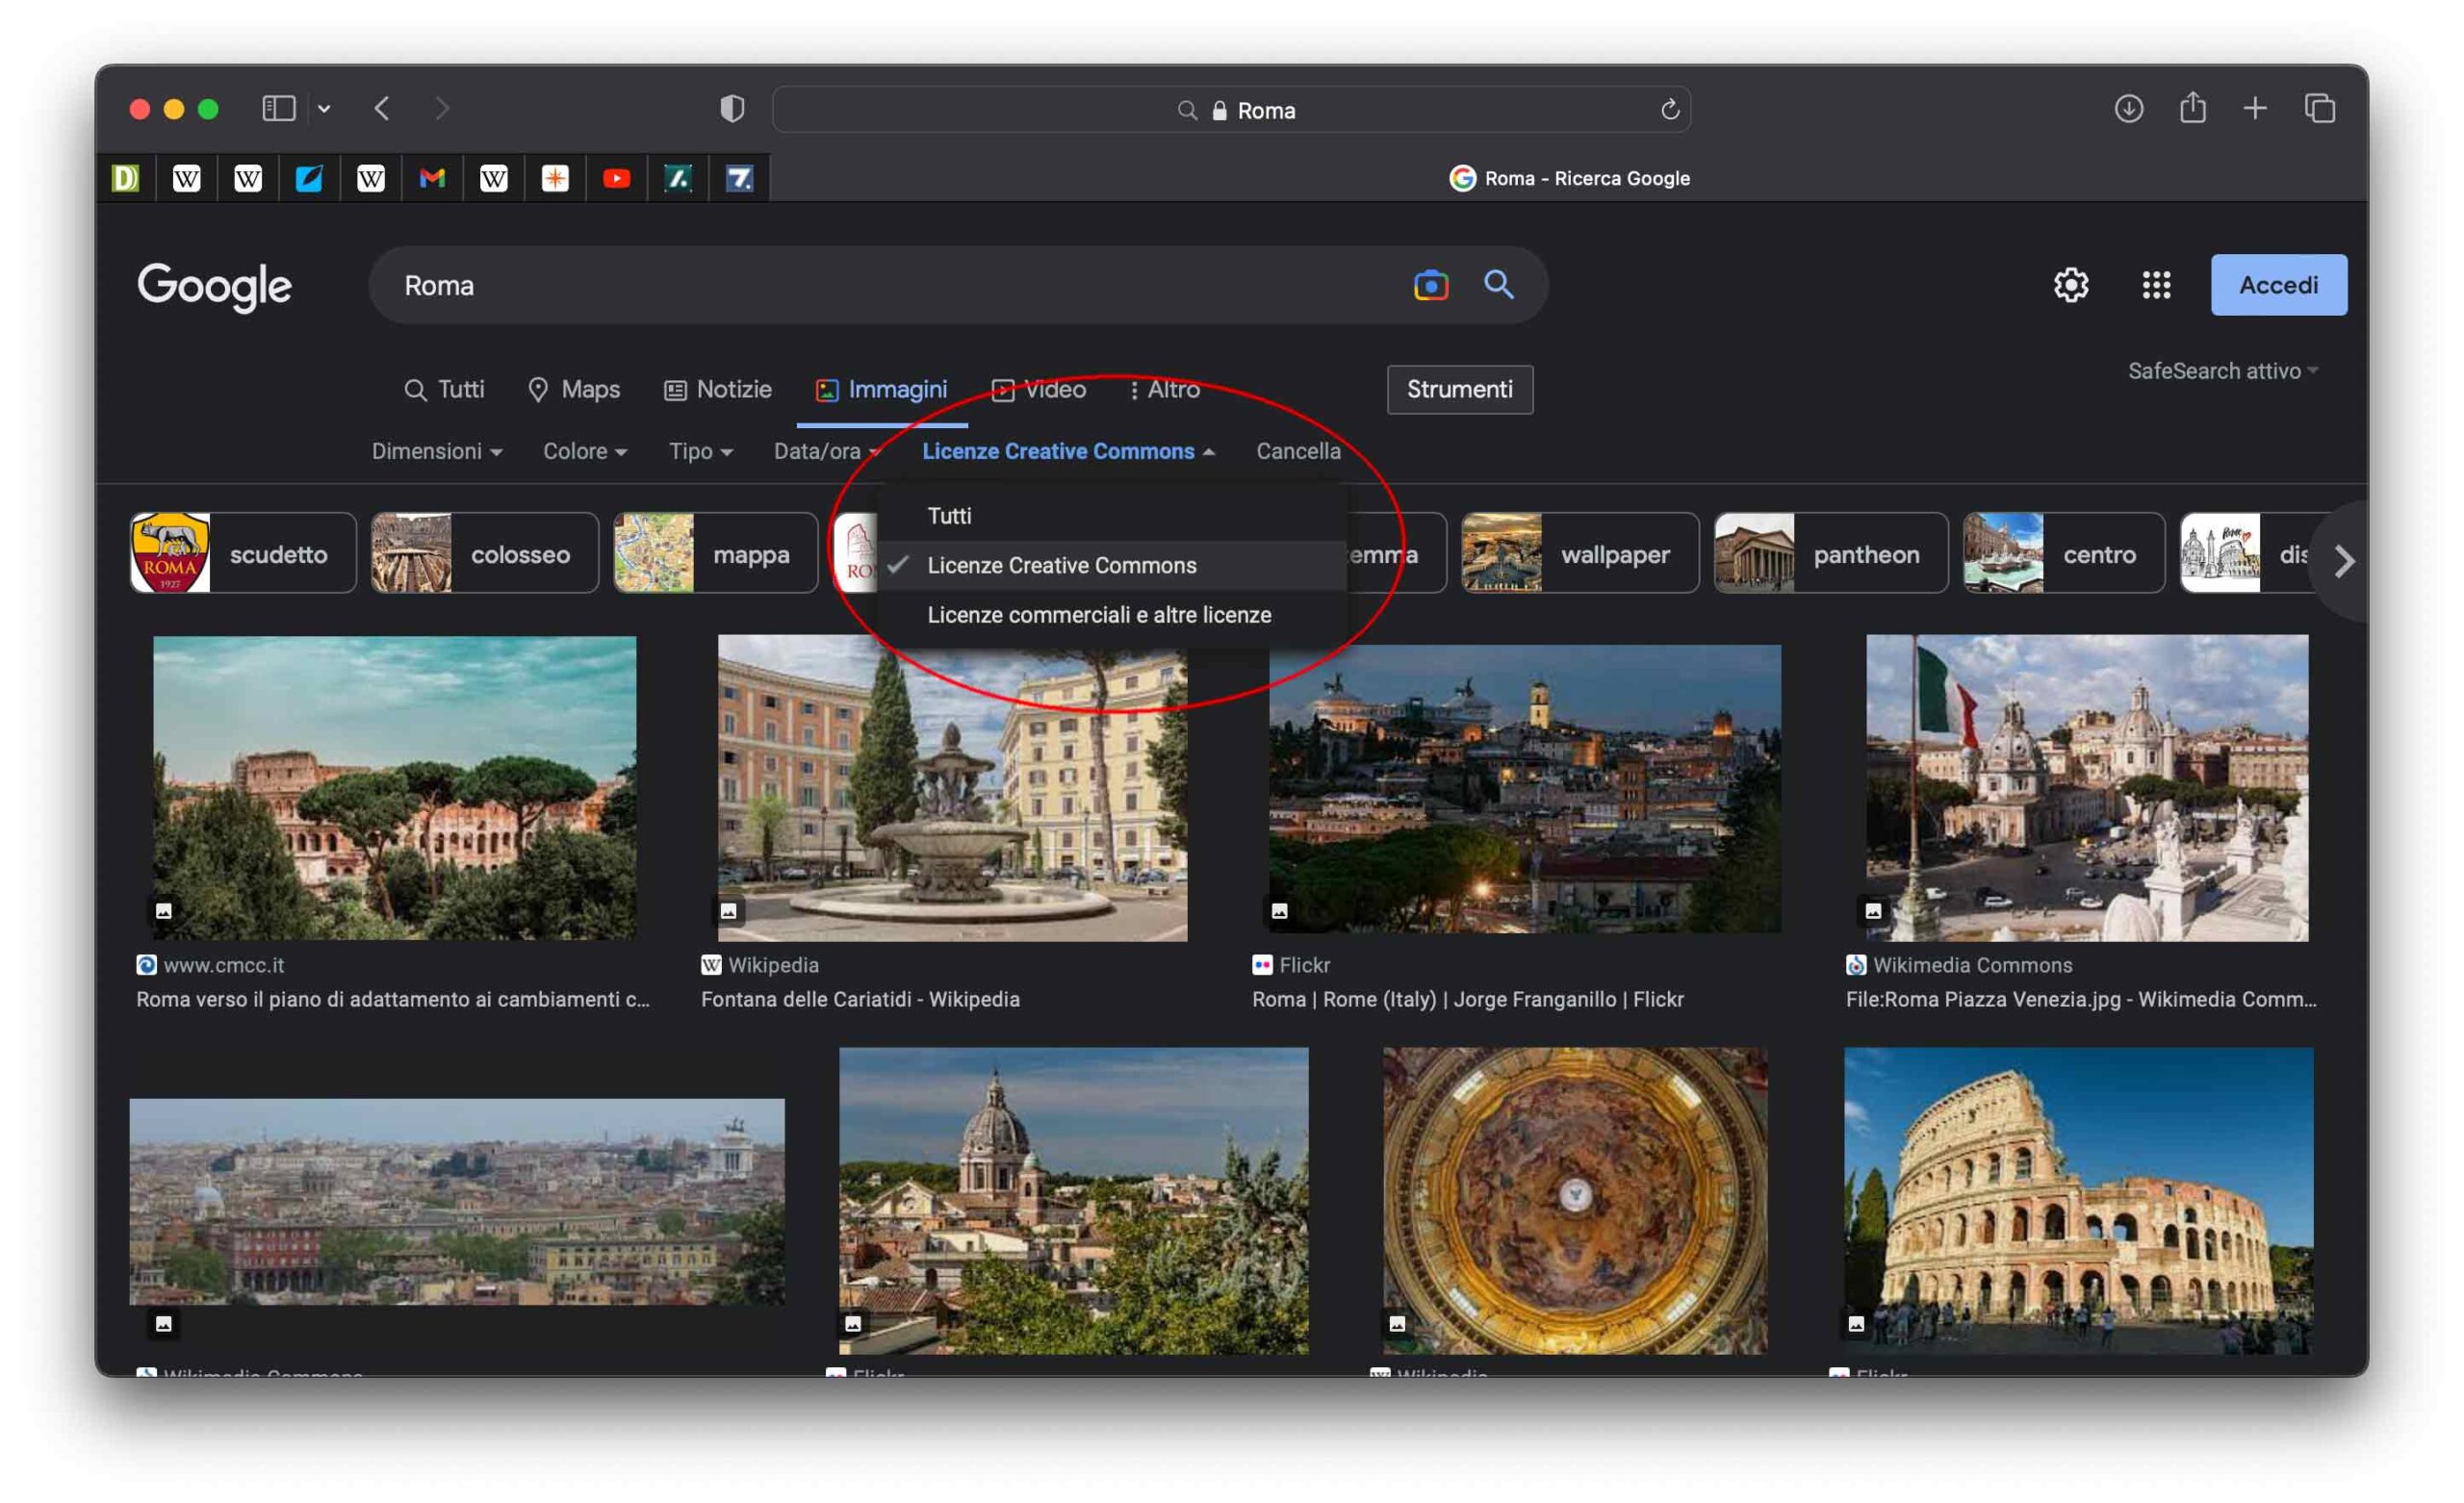2464x1503 pixels.
Task: Click the Safari sidebar toggle icon
Action: (278, 108)
